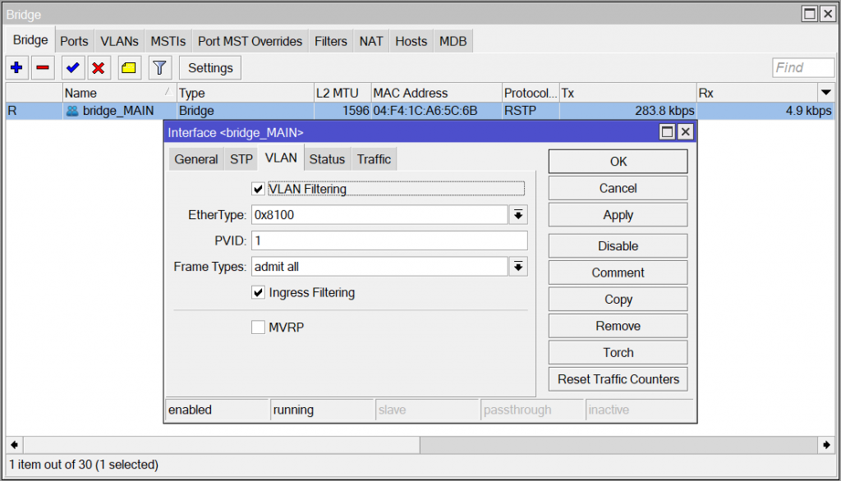
Task: Open bridge Settings from the toolbar
Action: (x=210, y=67)
